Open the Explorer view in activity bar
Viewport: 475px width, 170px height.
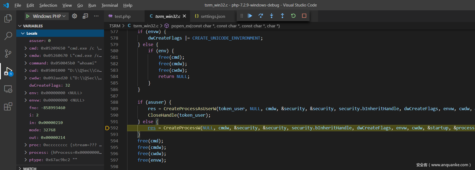coord(8,18)
